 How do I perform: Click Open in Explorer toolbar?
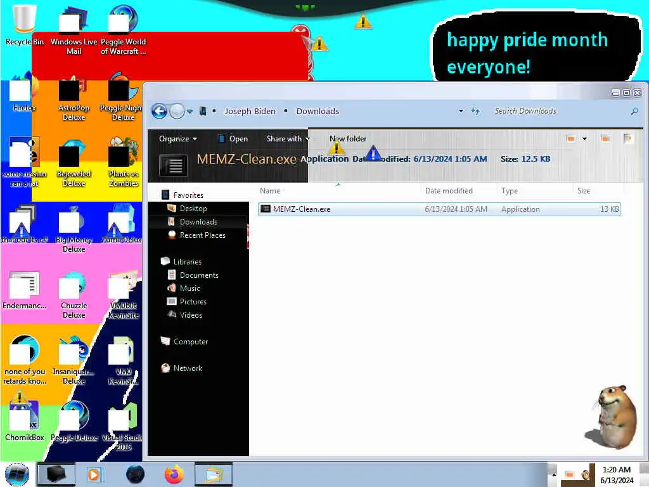[x=233, y=139]
